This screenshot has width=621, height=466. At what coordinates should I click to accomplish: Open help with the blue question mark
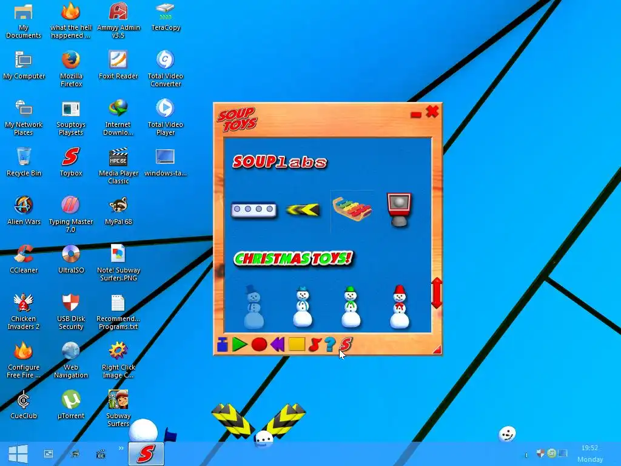point(329,345)
